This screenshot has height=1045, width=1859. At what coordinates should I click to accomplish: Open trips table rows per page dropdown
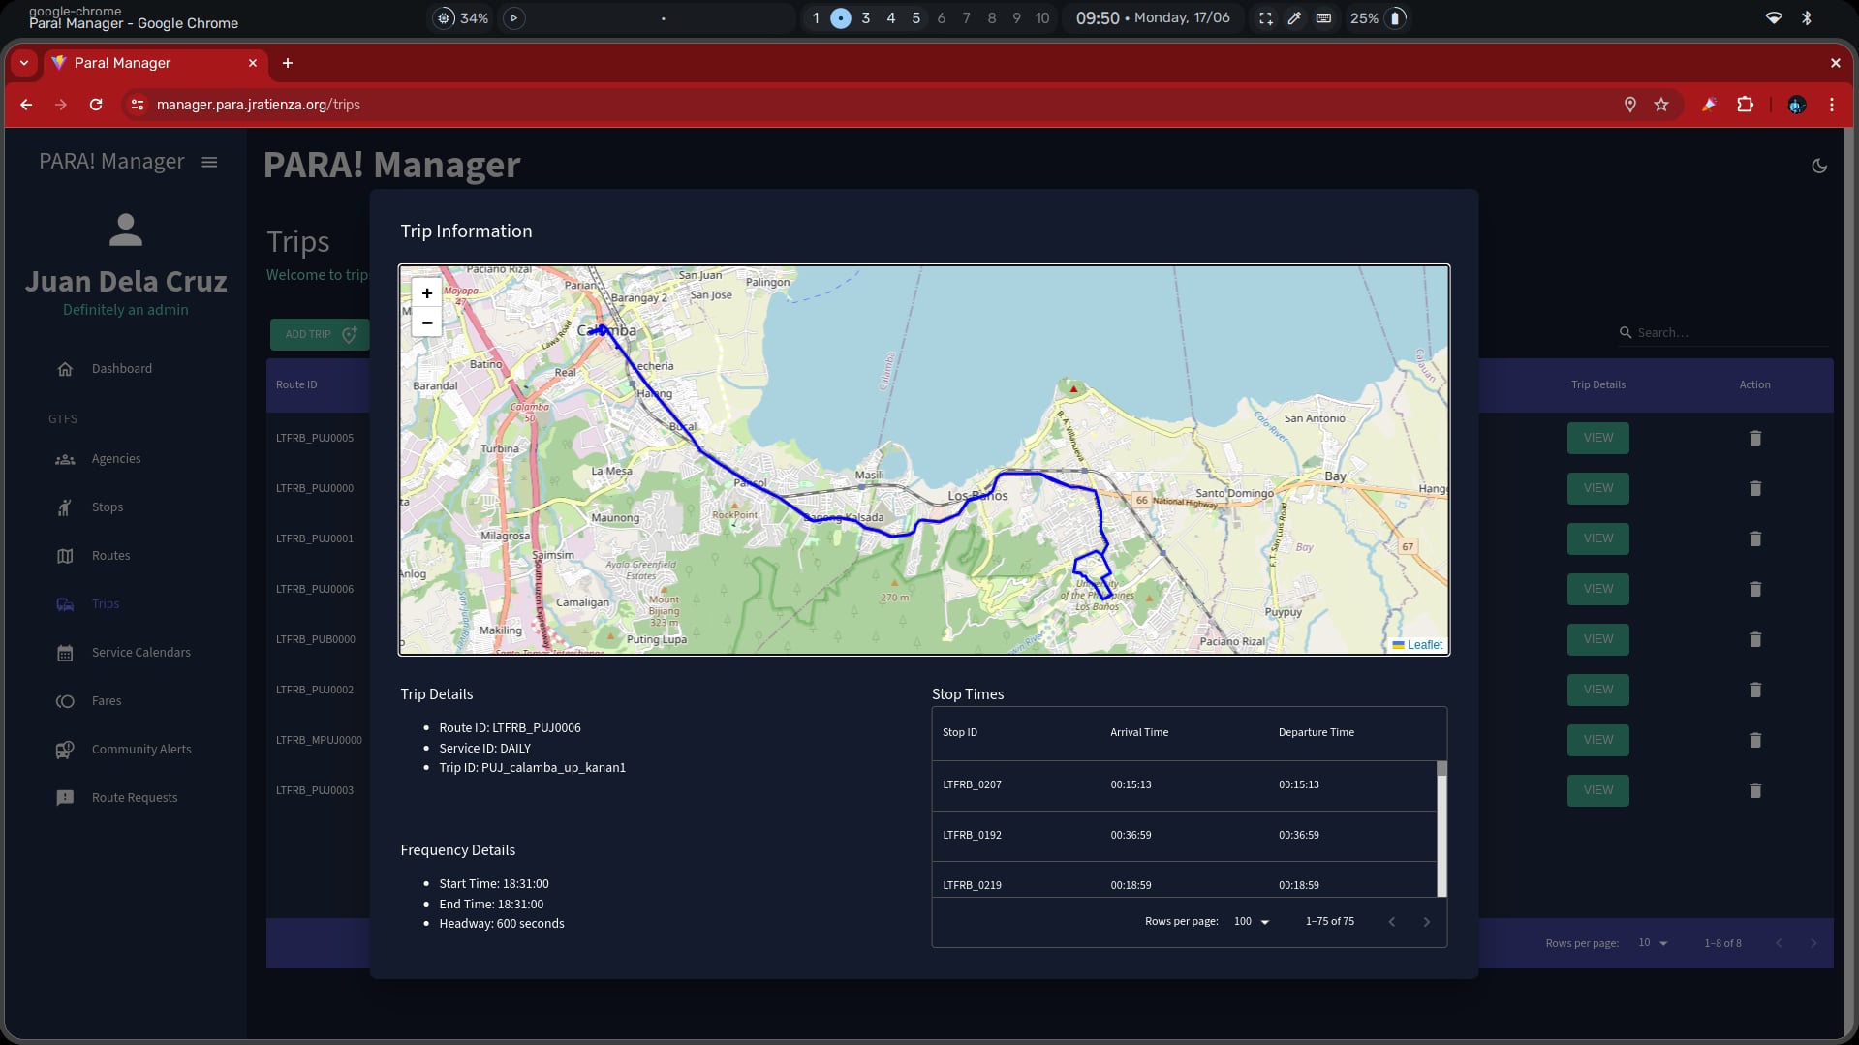click(1654, 943)
